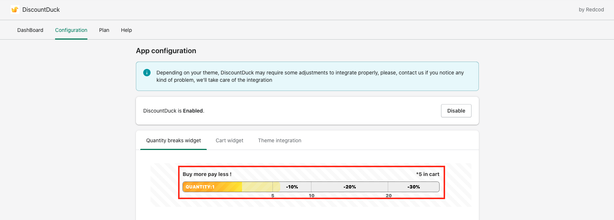The height and width of the screenshot is (220, 614).
Task: Click the quantity marker labeled 5
Action: click(273, 196)
